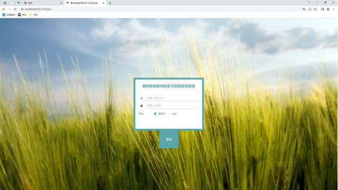Screen dimensions: 338x190
Task: Expand the tab search chevron
Action: 309,2
